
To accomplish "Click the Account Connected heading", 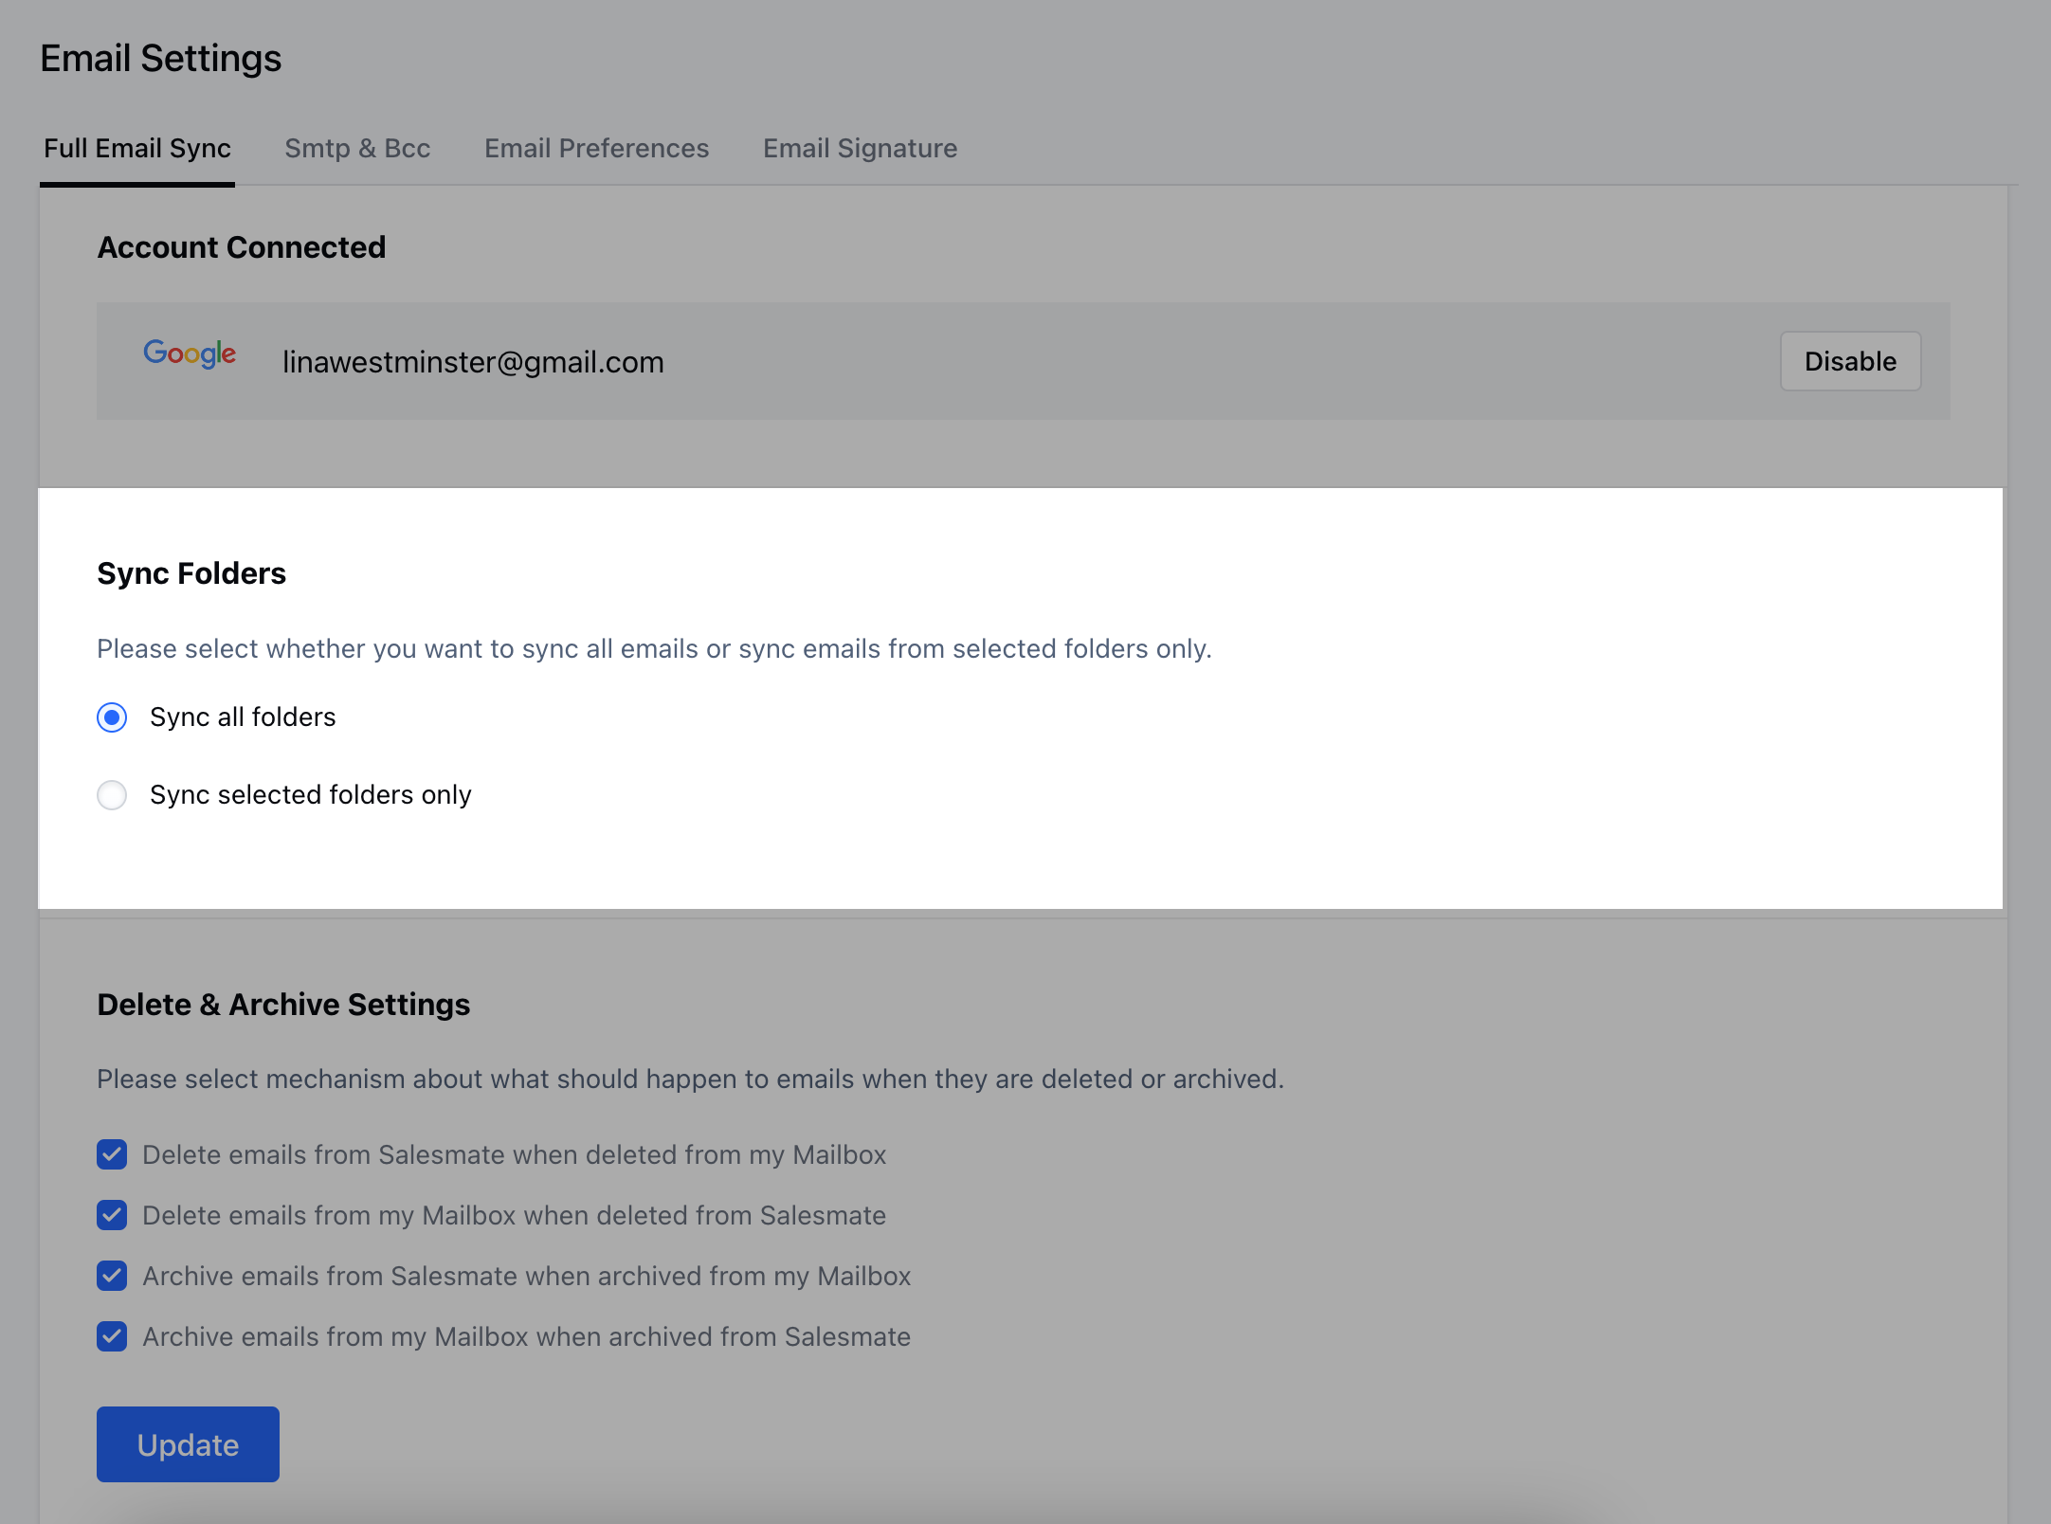I will point(242,247).
